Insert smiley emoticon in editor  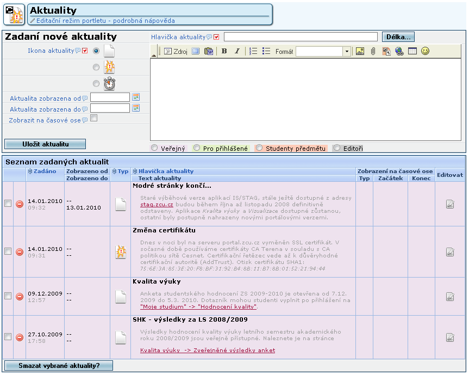click(x=425, y=51)
